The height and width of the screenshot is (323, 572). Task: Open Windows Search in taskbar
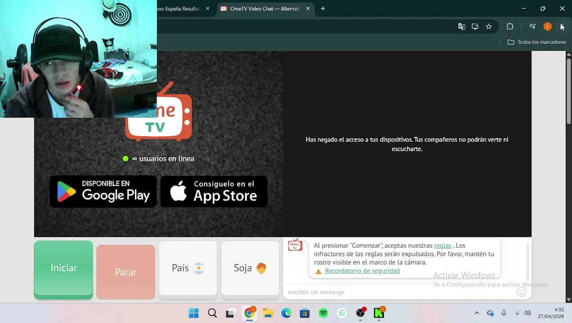(x=212, y=313)
